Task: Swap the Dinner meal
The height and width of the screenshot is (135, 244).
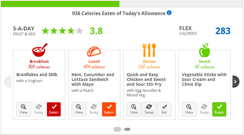Action: point(149,109)
